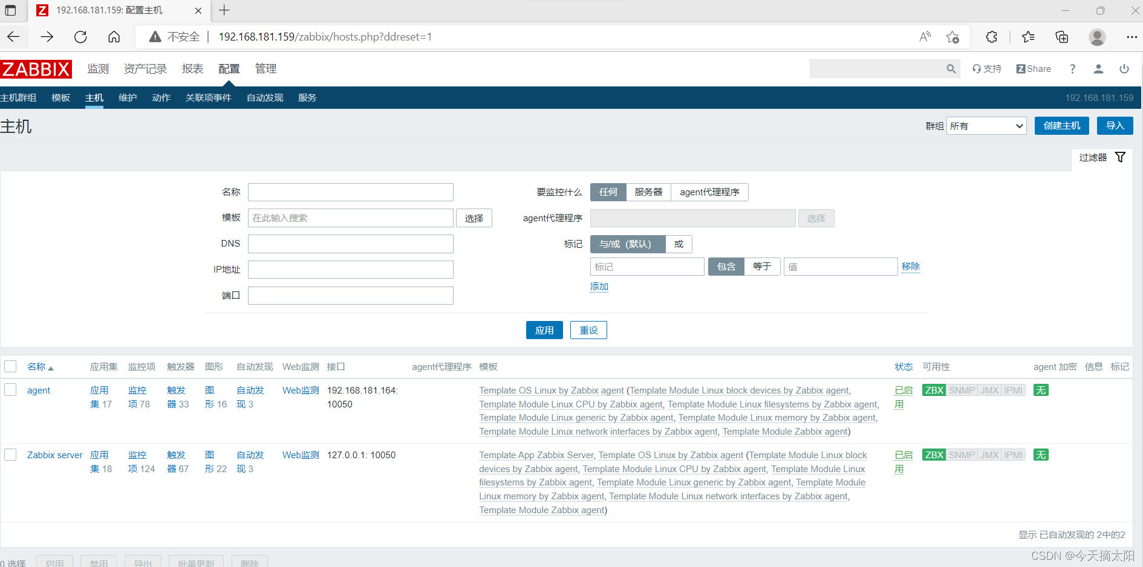Open Zabbix help question mark
The width and height of the screenshot is (1143, 567).
1072,69
